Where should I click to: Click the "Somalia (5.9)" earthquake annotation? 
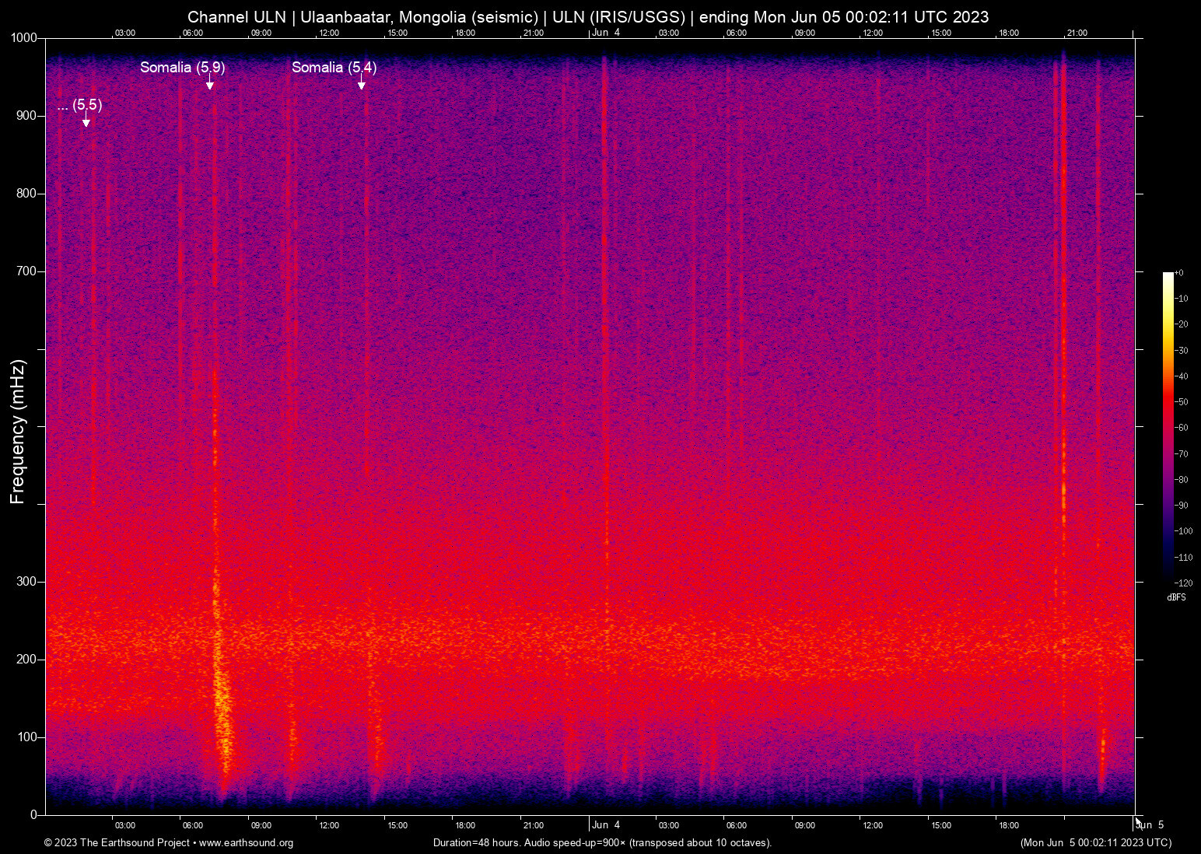click(182, 68)
